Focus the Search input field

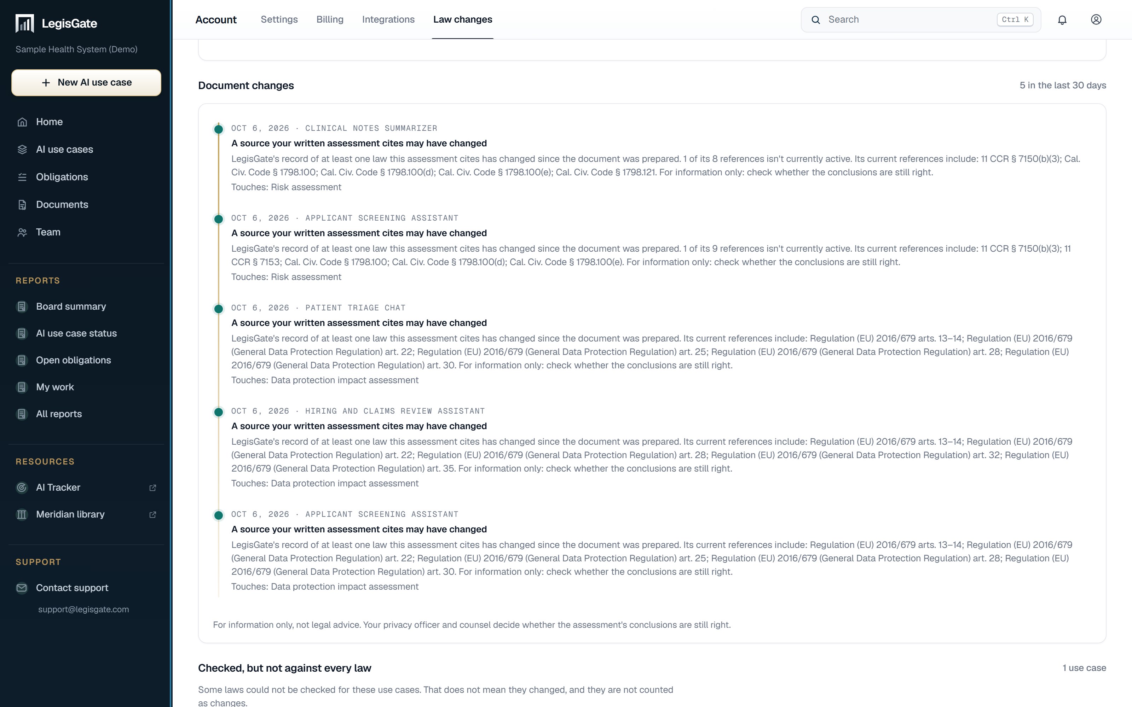(921, 20)
